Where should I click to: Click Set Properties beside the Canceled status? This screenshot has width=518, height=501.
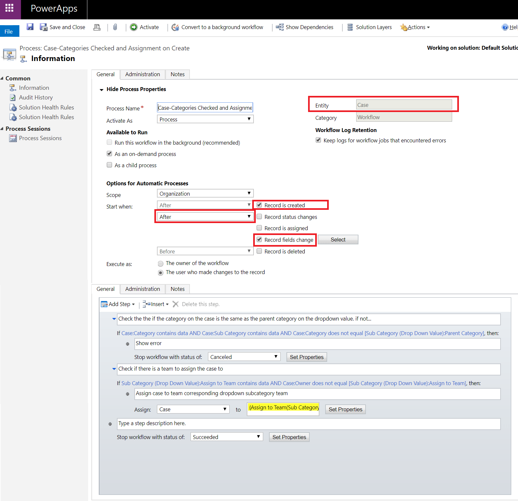point(307,357)
